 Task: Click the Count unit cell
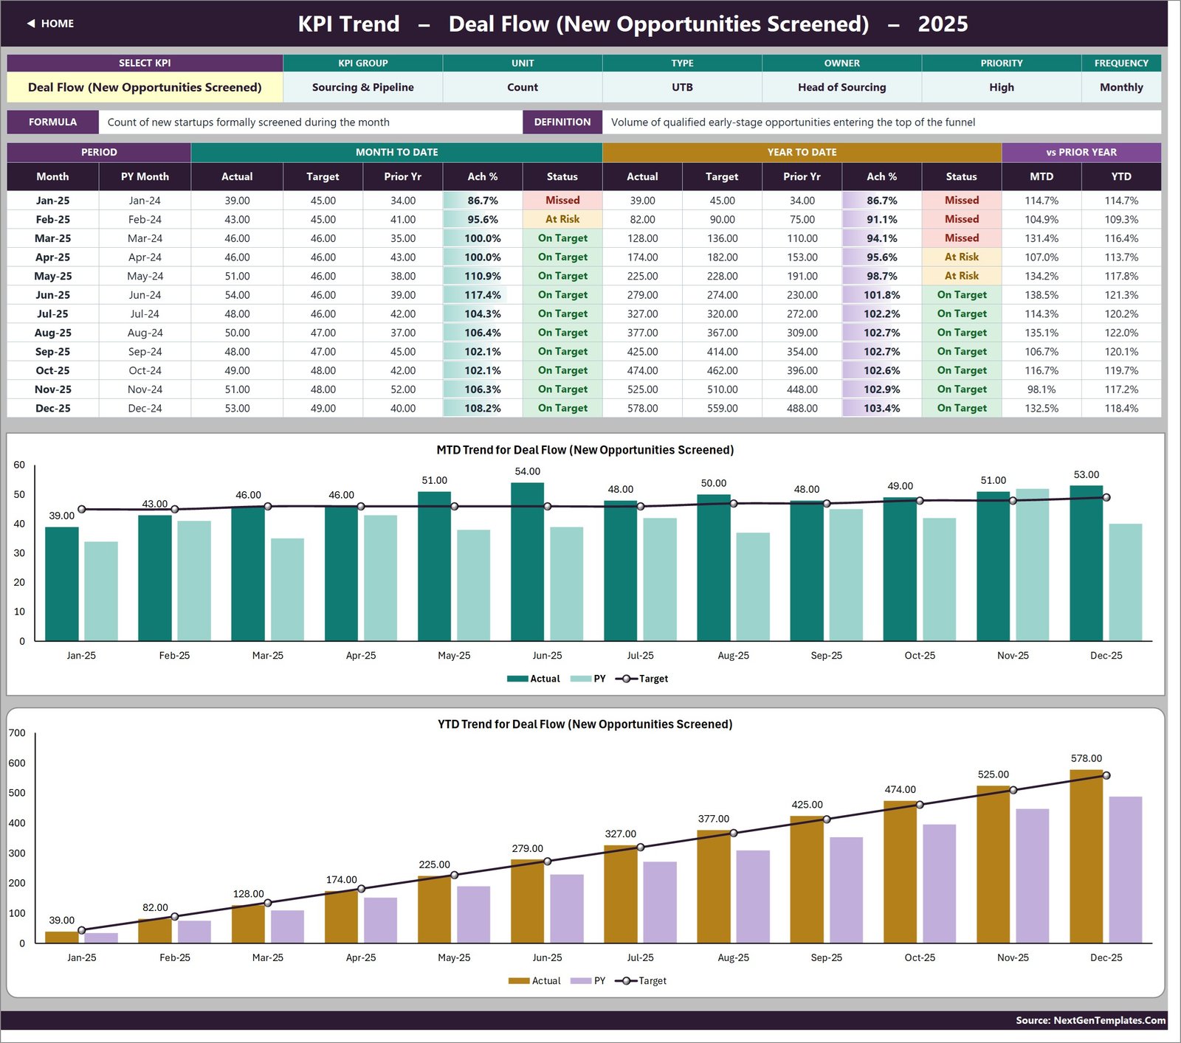(x=523, y=87)
